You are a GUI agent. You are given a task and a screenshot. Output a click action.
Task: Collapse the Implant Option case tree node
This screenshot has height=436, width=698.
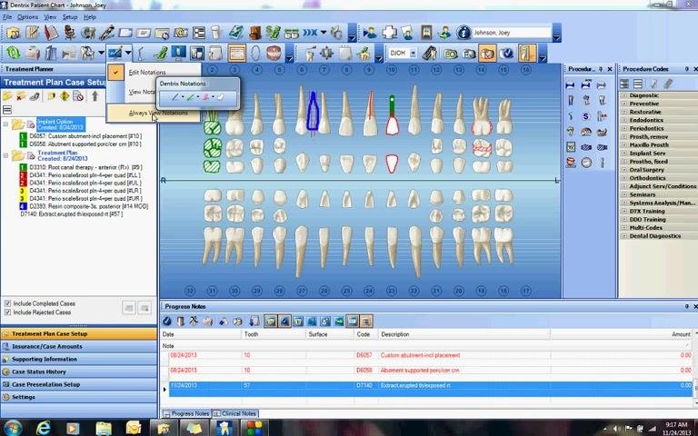coord(5,124)
